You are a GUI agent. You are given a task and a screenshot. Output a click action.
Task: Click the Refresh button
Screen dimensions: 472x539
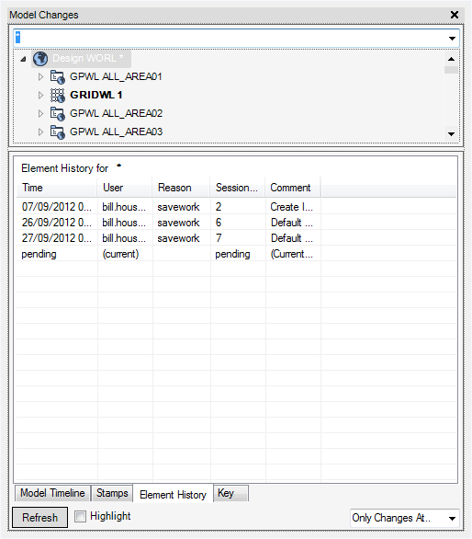[39, 517]
